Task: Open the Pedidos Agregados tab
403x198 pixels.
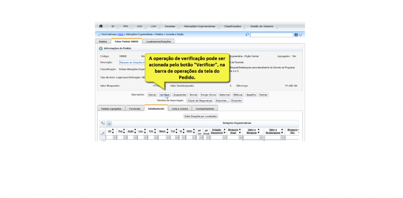Action: (x=111, y=109)
